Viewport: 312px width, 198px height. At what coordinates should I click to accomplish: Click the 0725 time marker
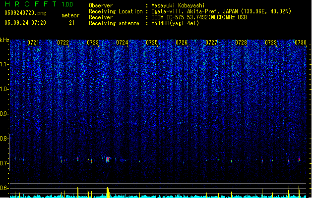pos(152,43)
